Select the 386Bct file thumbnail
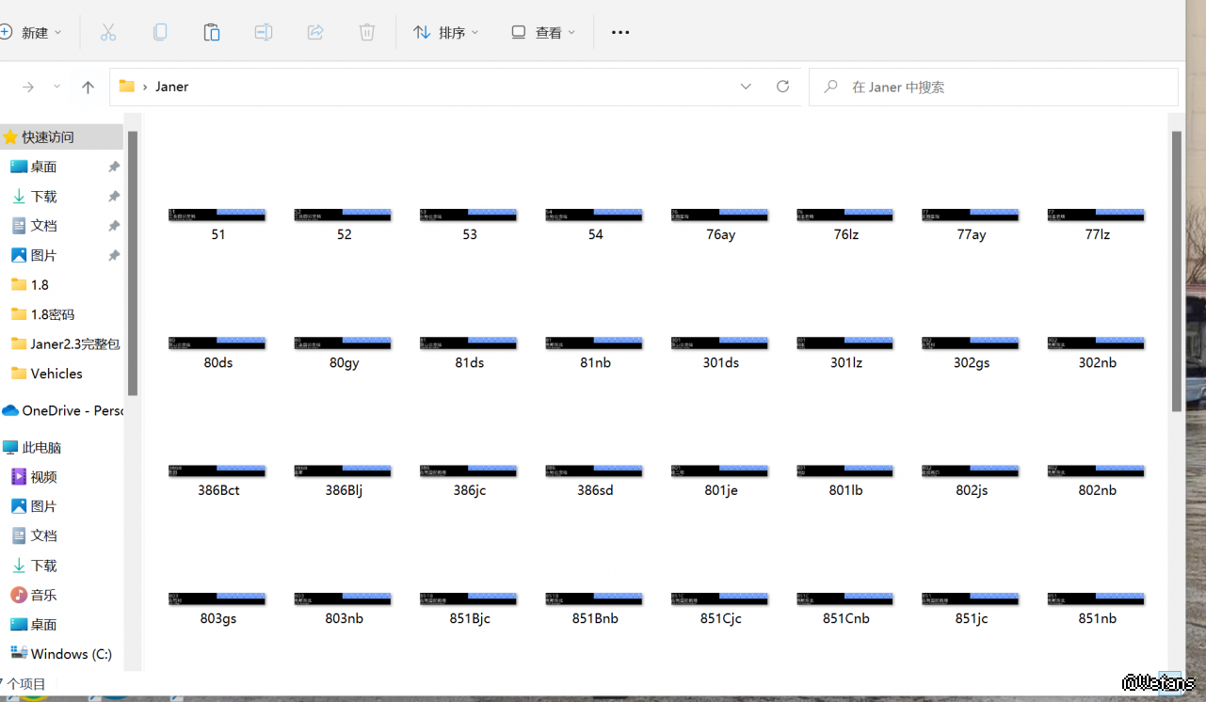Image resolution: width=1206 pixels, height=702 pixels. [x=218, y=471]
